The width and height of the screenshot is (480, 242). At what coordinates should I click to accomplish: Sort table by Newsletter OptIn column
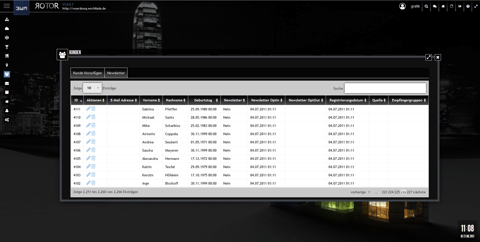[x=266, y=100]
